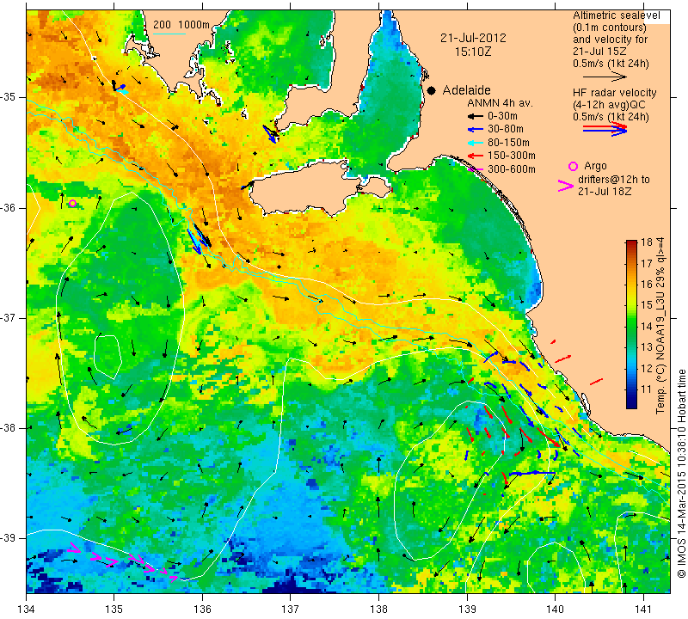Click the magenta Argo float circle near -36

coord(73,203)
